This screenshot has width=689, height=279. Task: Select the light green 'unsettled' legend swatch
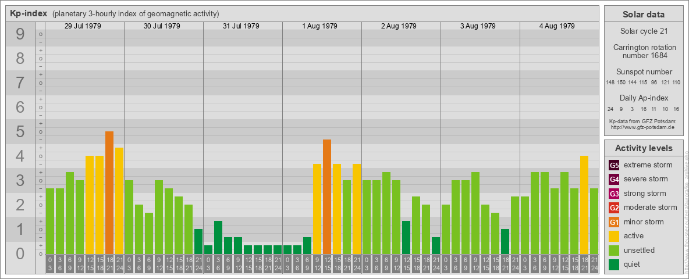pyautogui.click(x=614, y=250)
